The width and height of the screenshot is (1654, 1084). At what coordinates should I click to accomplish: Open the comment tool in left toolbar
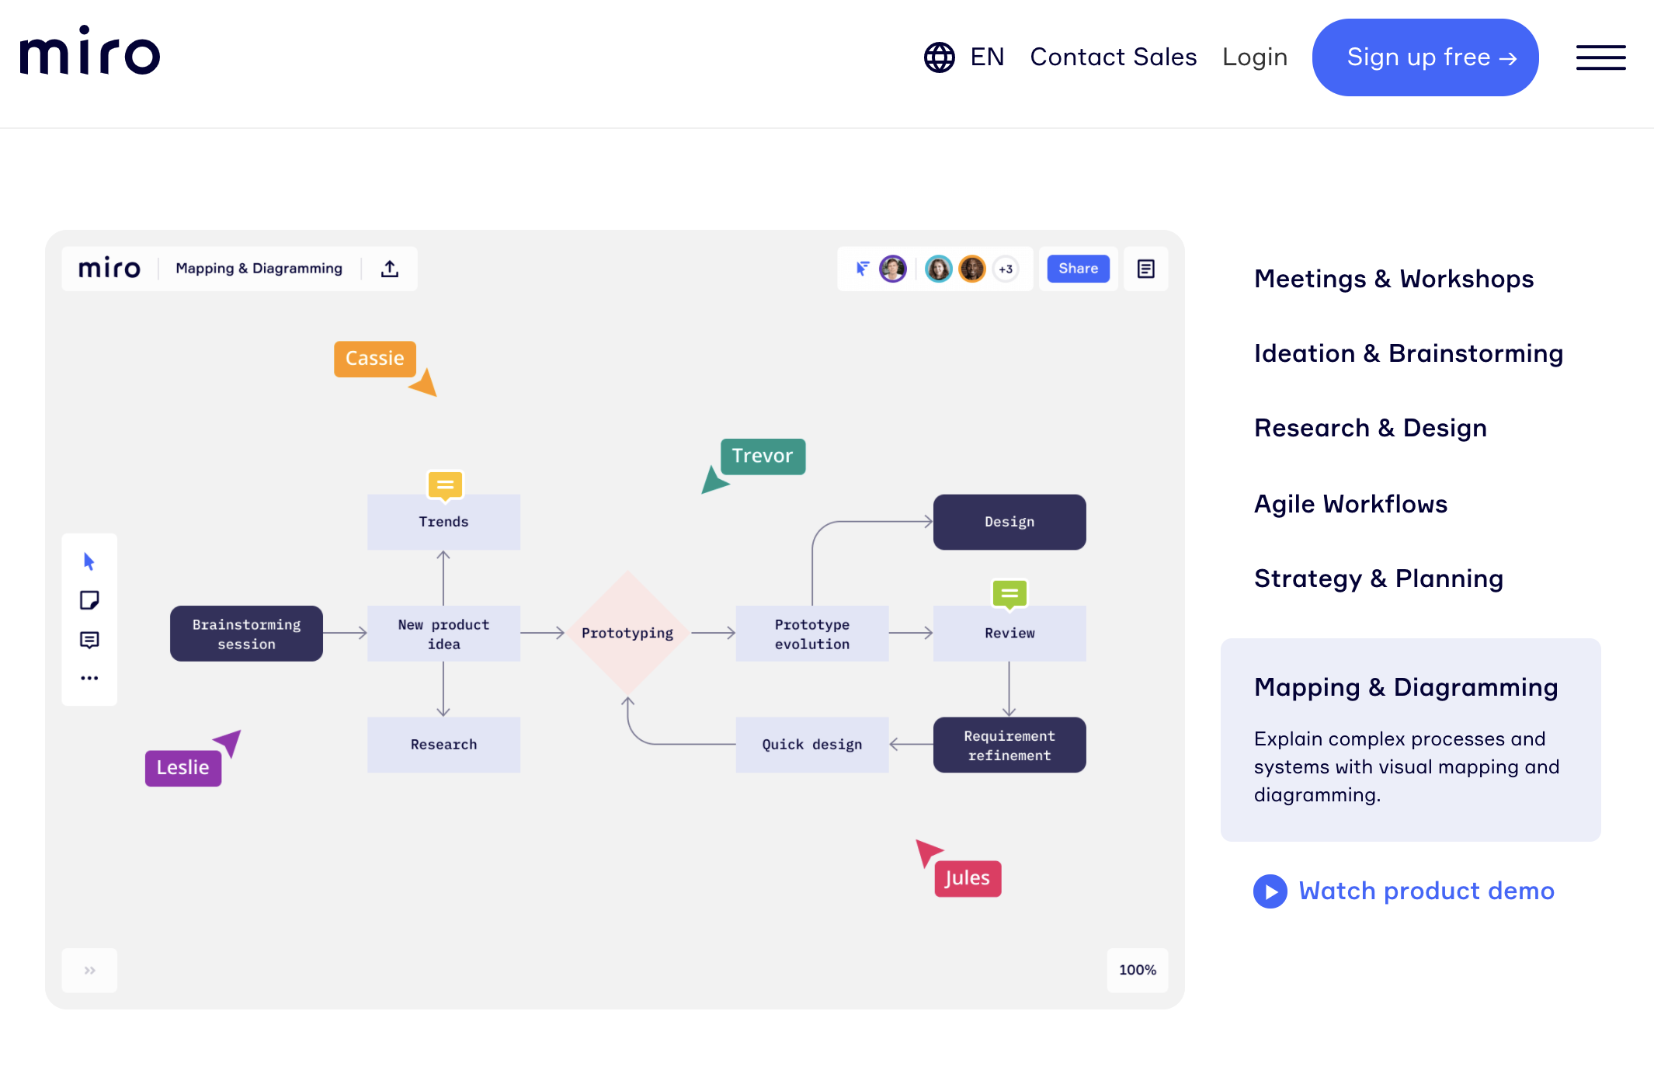pyautogui.click(x=89, y=640)
